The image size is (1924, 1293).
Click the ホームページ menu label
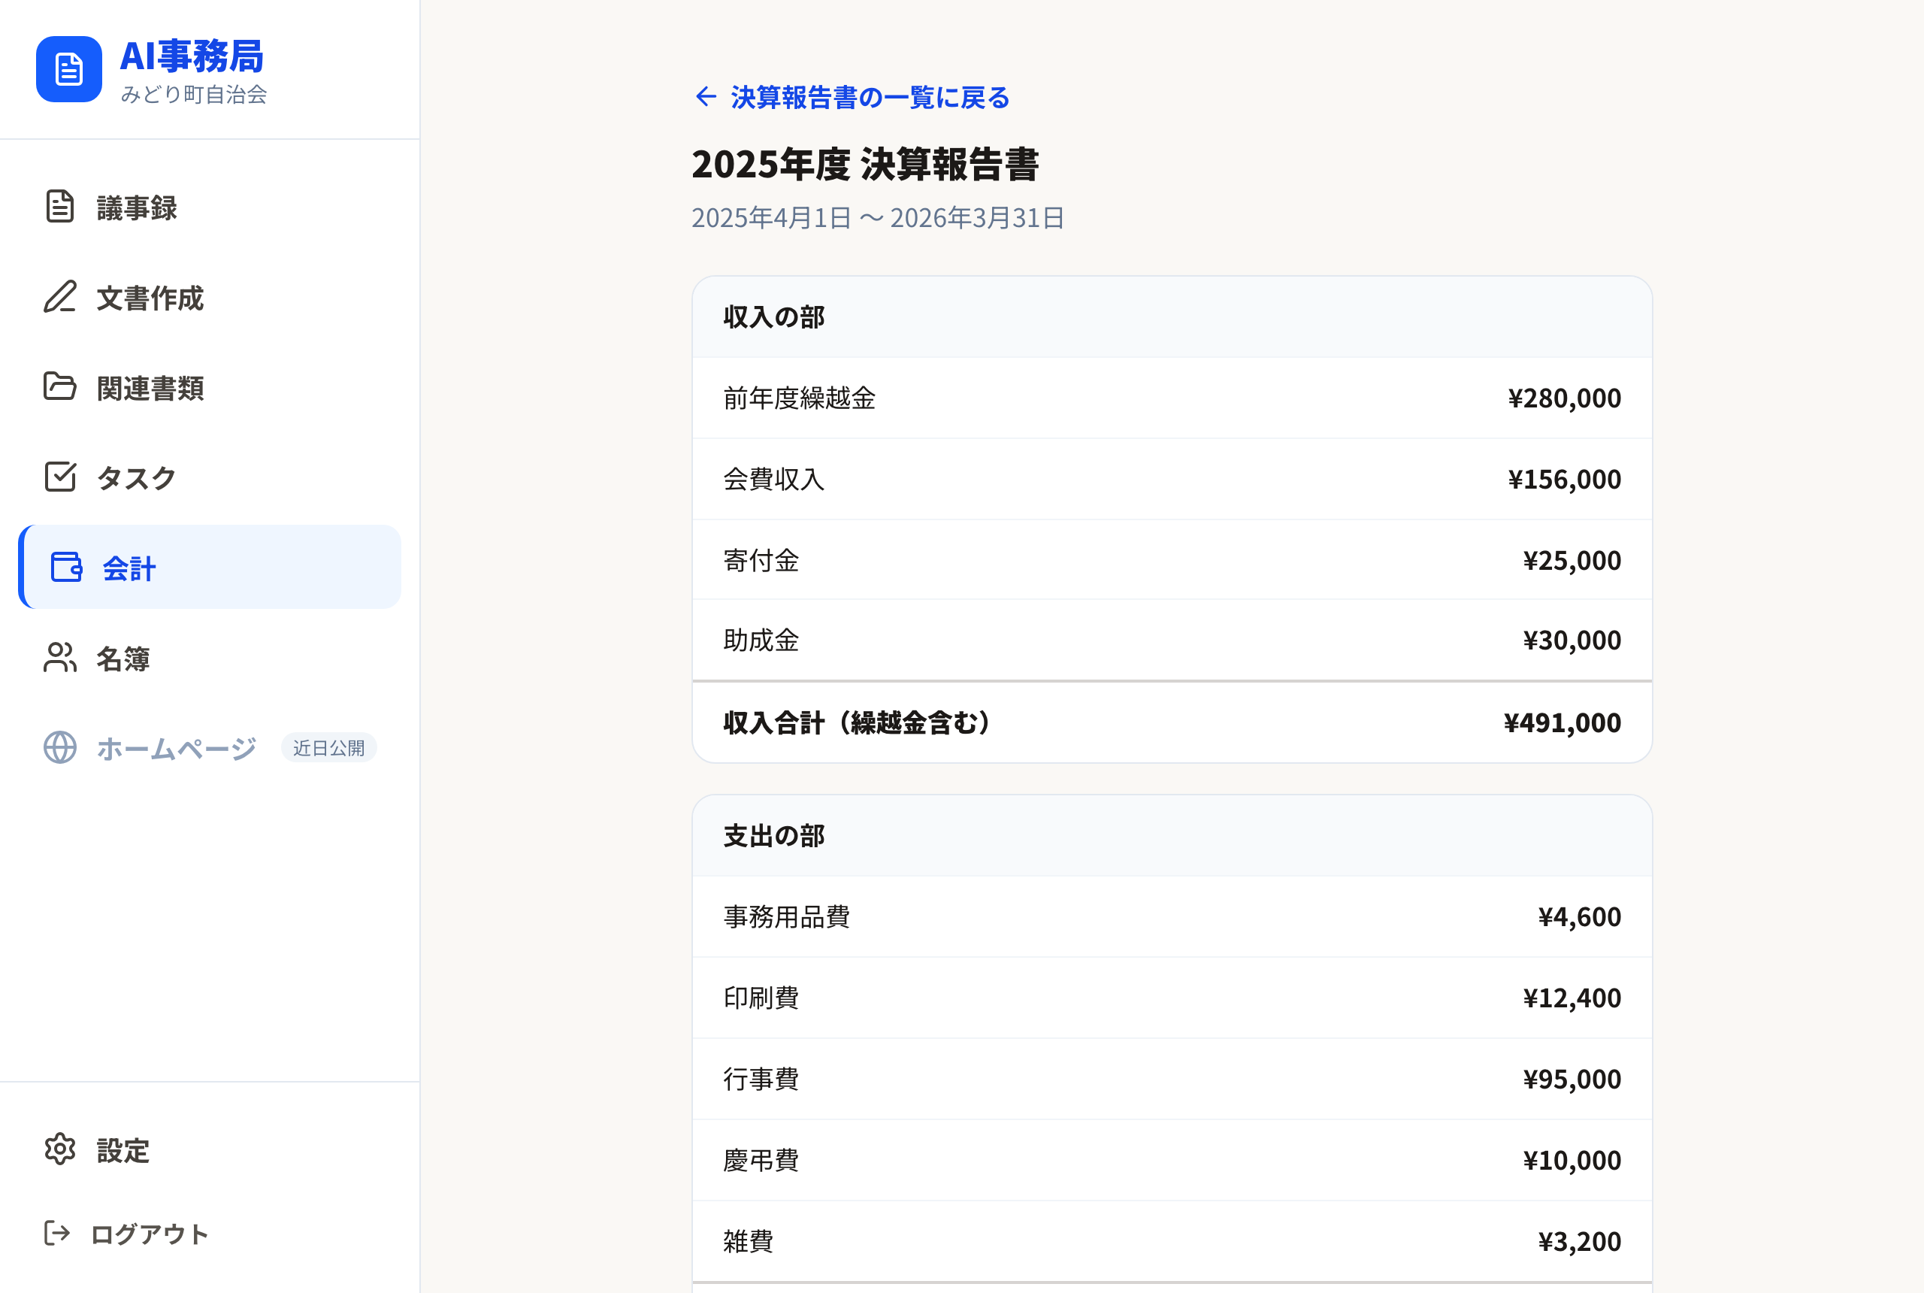[x=177, y=748]
